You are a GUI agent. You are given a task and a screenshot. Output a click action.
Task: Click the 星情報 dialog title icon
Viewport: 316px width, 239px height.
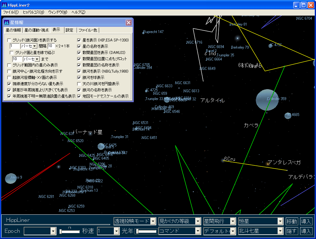[6, 23]
